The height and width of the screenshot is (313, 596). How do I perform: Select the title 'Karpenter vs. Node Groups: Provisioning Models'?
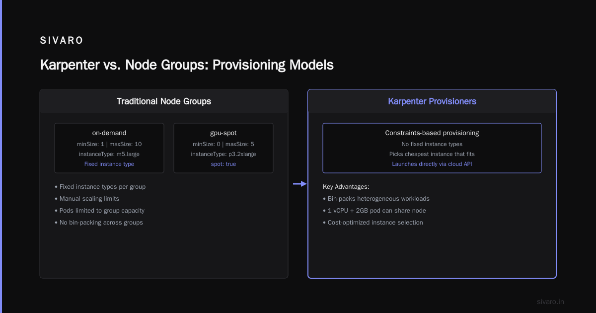[x=187, y=65]
